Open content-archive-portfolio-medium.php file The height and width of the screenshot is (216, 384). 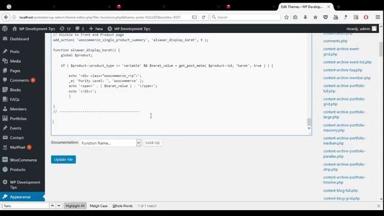[x=344, y=140]
